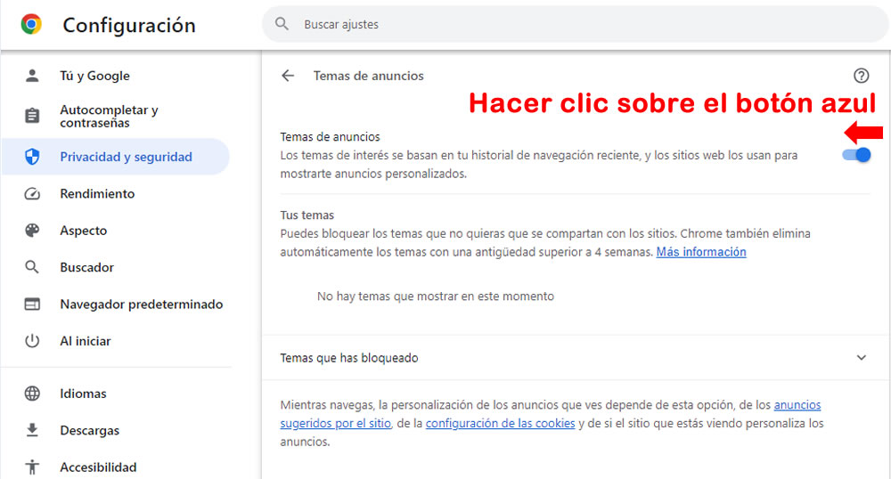Screen dimensions: 891x479
Task: Click the palette icon for Aspecto
Action: tap(32, 231)
